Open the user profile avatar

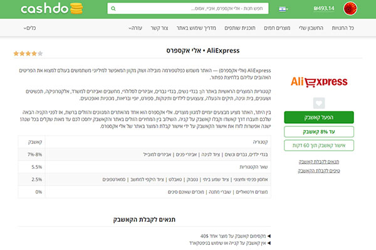pos(350,9)
